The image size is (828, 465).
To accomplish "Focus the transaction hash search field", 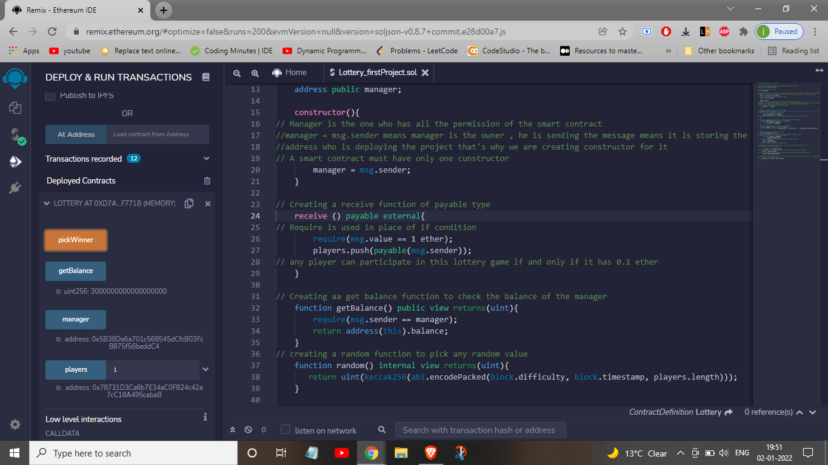I will 480,430.
